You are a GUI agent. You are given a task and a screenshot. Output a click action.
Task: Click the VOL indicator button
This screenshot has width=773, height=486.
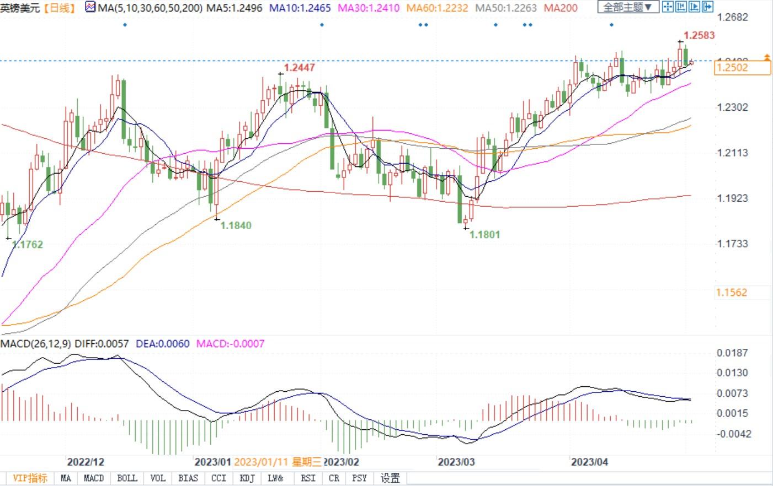tap(158, 478)
